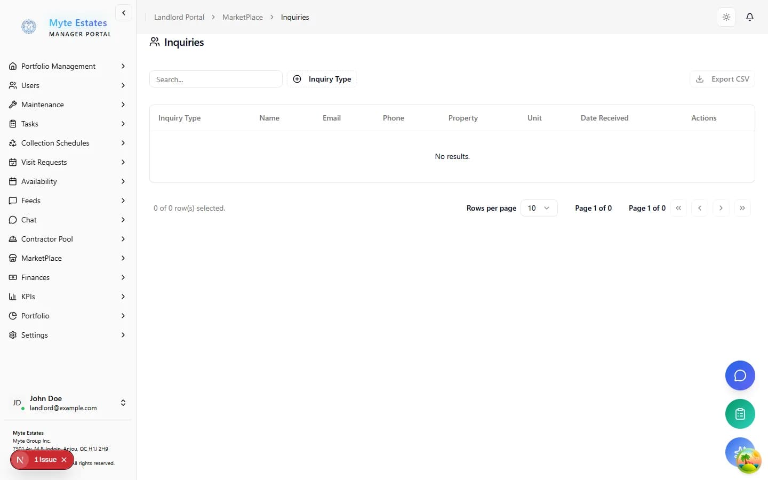Click the Property column header

(463, 118)
